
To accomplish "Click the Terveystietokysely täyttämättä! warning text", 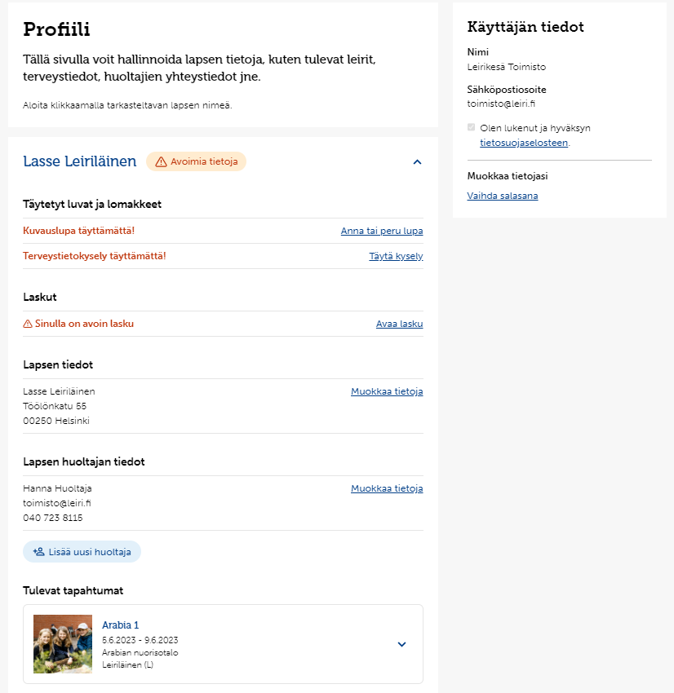I will pyautogui.click(x=94, y=256).
